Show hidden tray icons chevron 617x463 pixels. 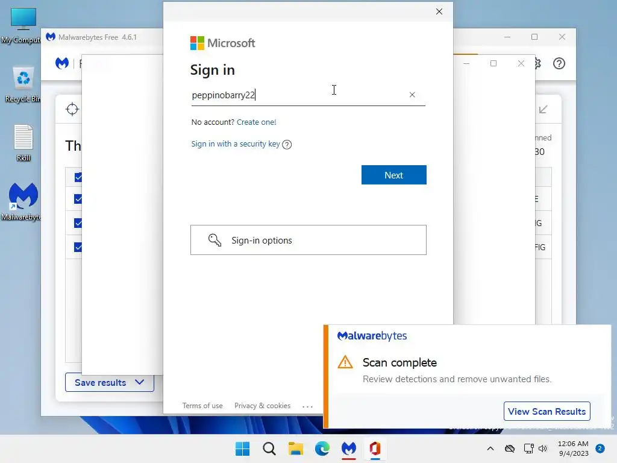[490, 449]
